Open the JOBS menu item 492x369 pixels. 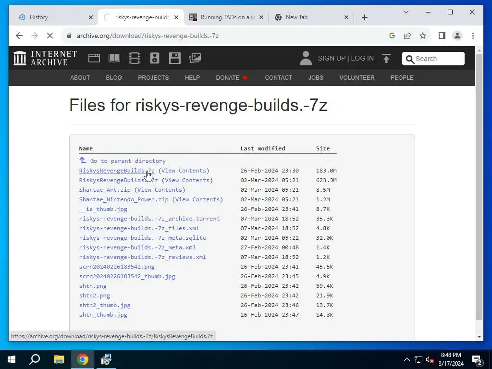click(316, 78)
